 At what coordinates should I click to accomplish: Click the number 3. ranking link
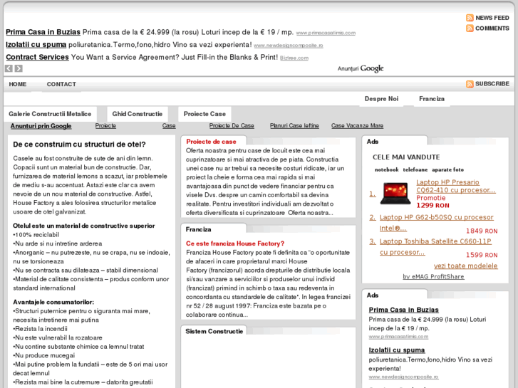[373, 241]
